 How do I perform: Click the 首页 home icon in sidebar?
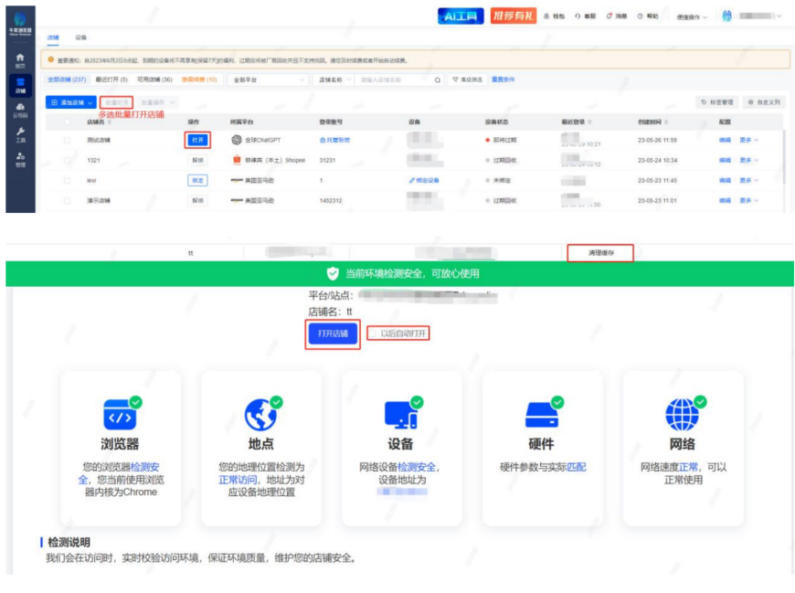[x=20, y=59]
